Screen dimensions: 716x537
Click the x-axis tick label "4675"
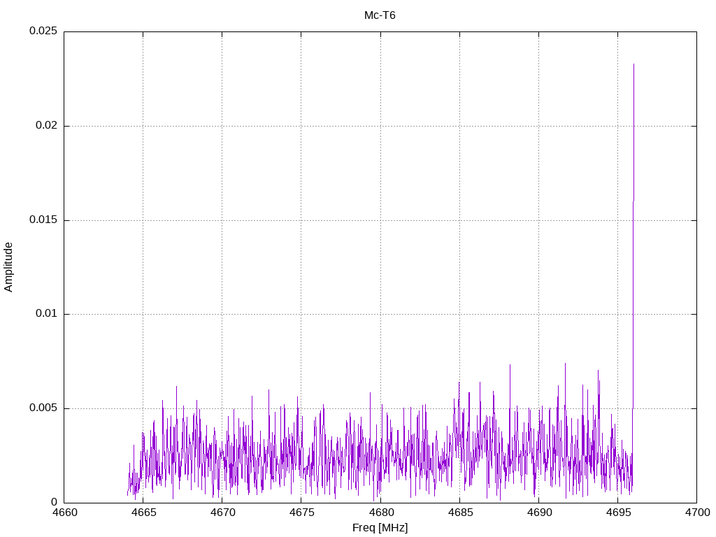[301, 513]
